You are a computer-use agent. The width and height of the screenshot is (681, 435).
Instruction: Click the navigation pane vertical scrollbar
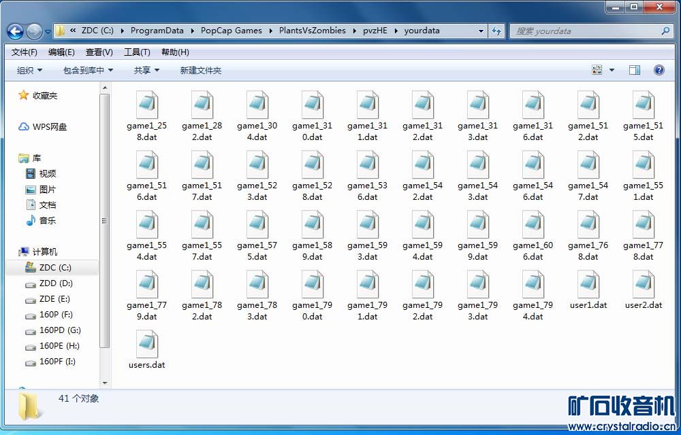[x=104, y=221]
